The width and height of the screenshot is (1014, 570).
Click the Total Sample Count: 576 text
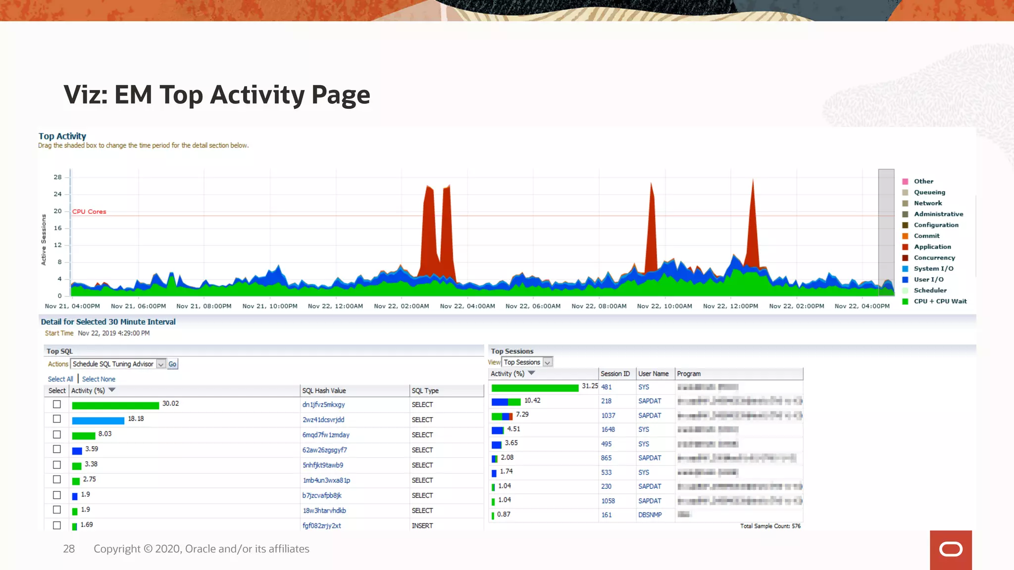click(x=770, y=526)
